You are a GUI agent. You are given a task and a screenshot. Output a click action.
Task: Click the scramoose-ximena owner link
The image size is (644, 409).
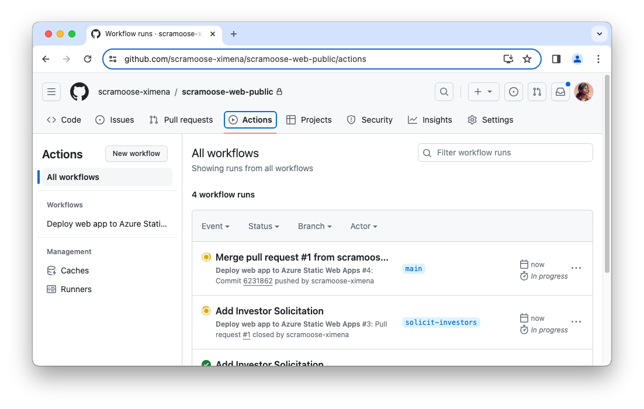tap(134, 92)
